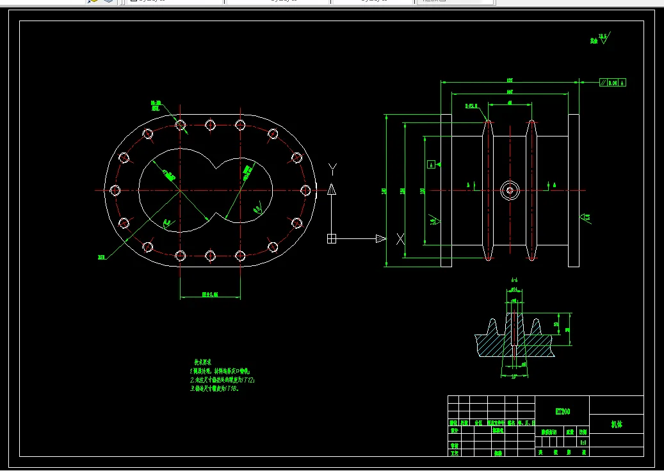Pick the 1:1 scale value in the title block
Viewport: 664px width, 471px height.
(583, 442)
